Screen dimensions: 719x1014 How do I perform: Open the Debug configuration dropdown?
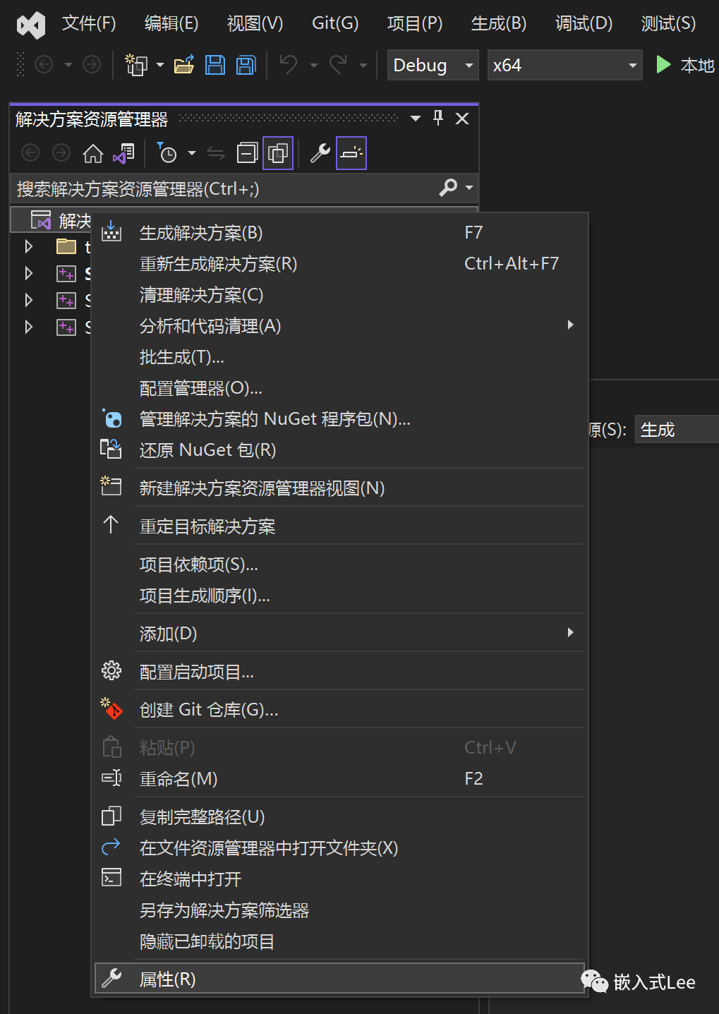coord(469,65)
